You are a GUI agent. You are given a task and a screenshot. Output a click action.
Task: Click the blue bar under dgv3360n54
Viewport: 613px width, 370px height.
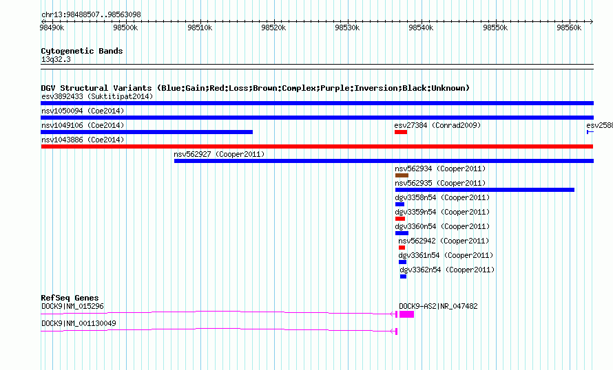pyautogui.click(x=402, y=233)
